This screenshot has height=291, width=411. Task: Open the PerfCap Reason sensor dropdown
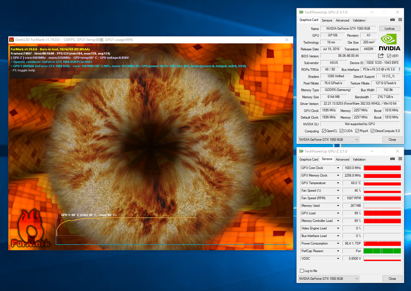point(338,251)
